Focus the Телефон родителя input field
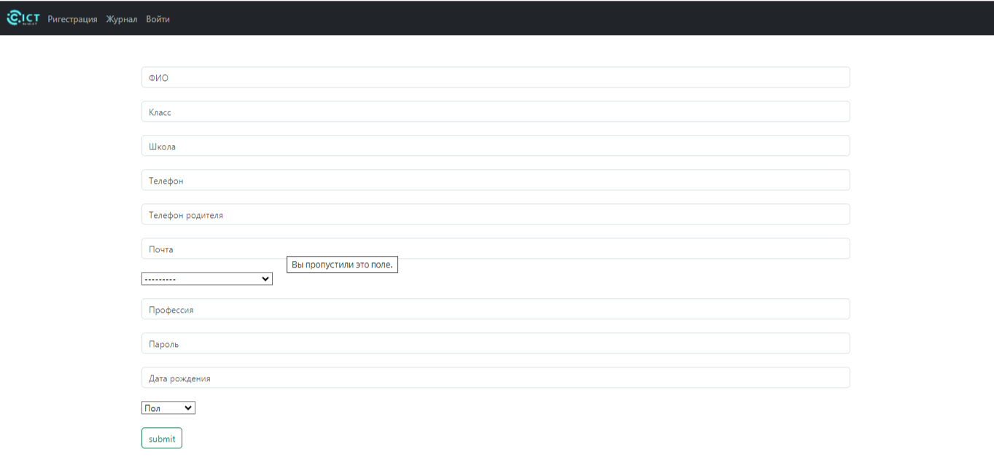Screen dimensions: 994x476 pyautogui.click(x=496, y=214)
